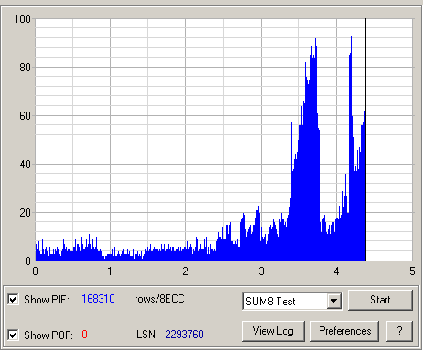Click the LSN value 2293760

click(184, 335)
